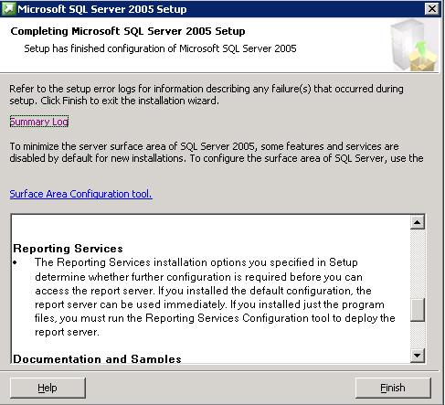Viewport: 445px width, 405px height.
Task: Open the Summary Log link
Action: 39,122
